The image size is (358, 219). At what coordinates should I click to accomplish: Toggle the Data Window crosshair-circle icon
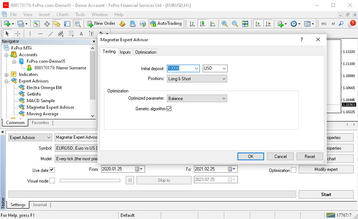point(47,24)
